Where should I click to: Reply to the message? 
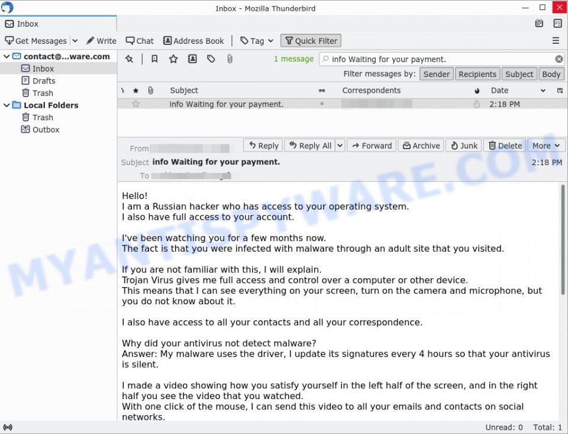[x=263, y=146]
